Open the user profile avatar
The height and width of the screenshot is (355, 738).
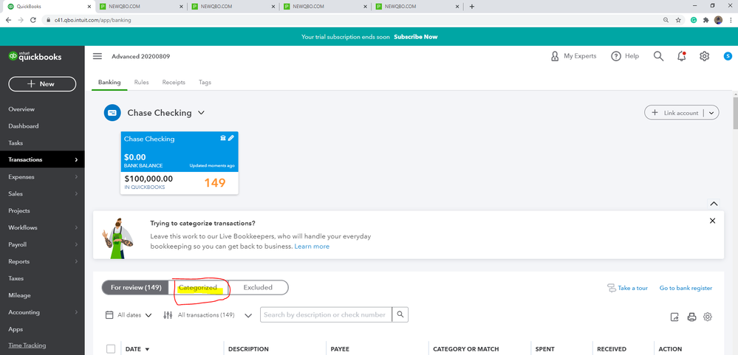coord(728,56)
